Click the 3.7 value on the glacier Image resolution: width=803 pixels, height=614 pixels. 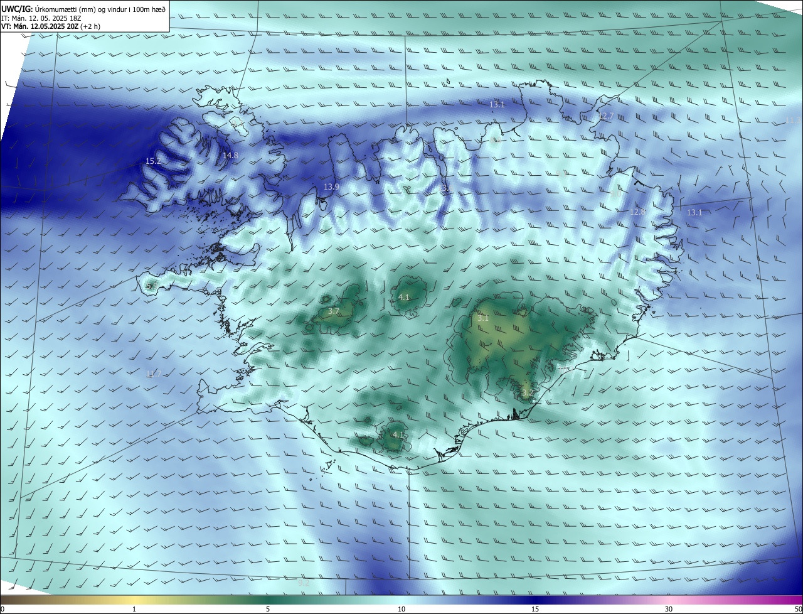(334, 311)
